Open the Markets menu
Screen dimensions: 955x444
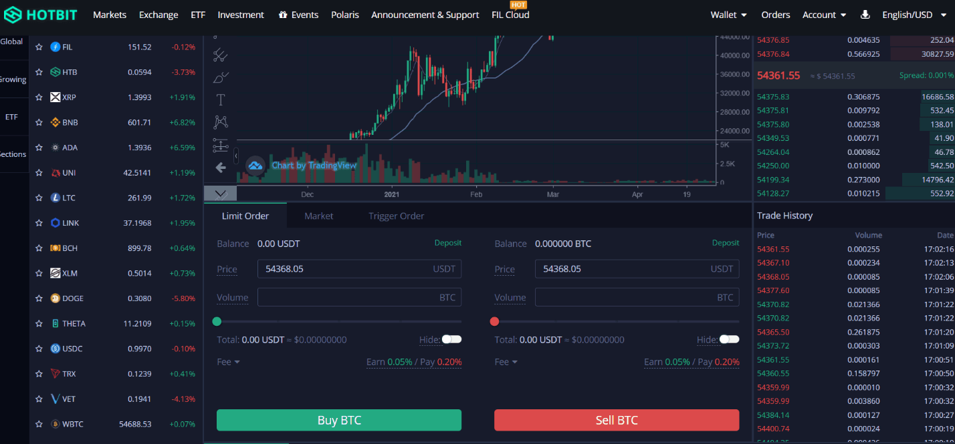(x=110, y=15)
